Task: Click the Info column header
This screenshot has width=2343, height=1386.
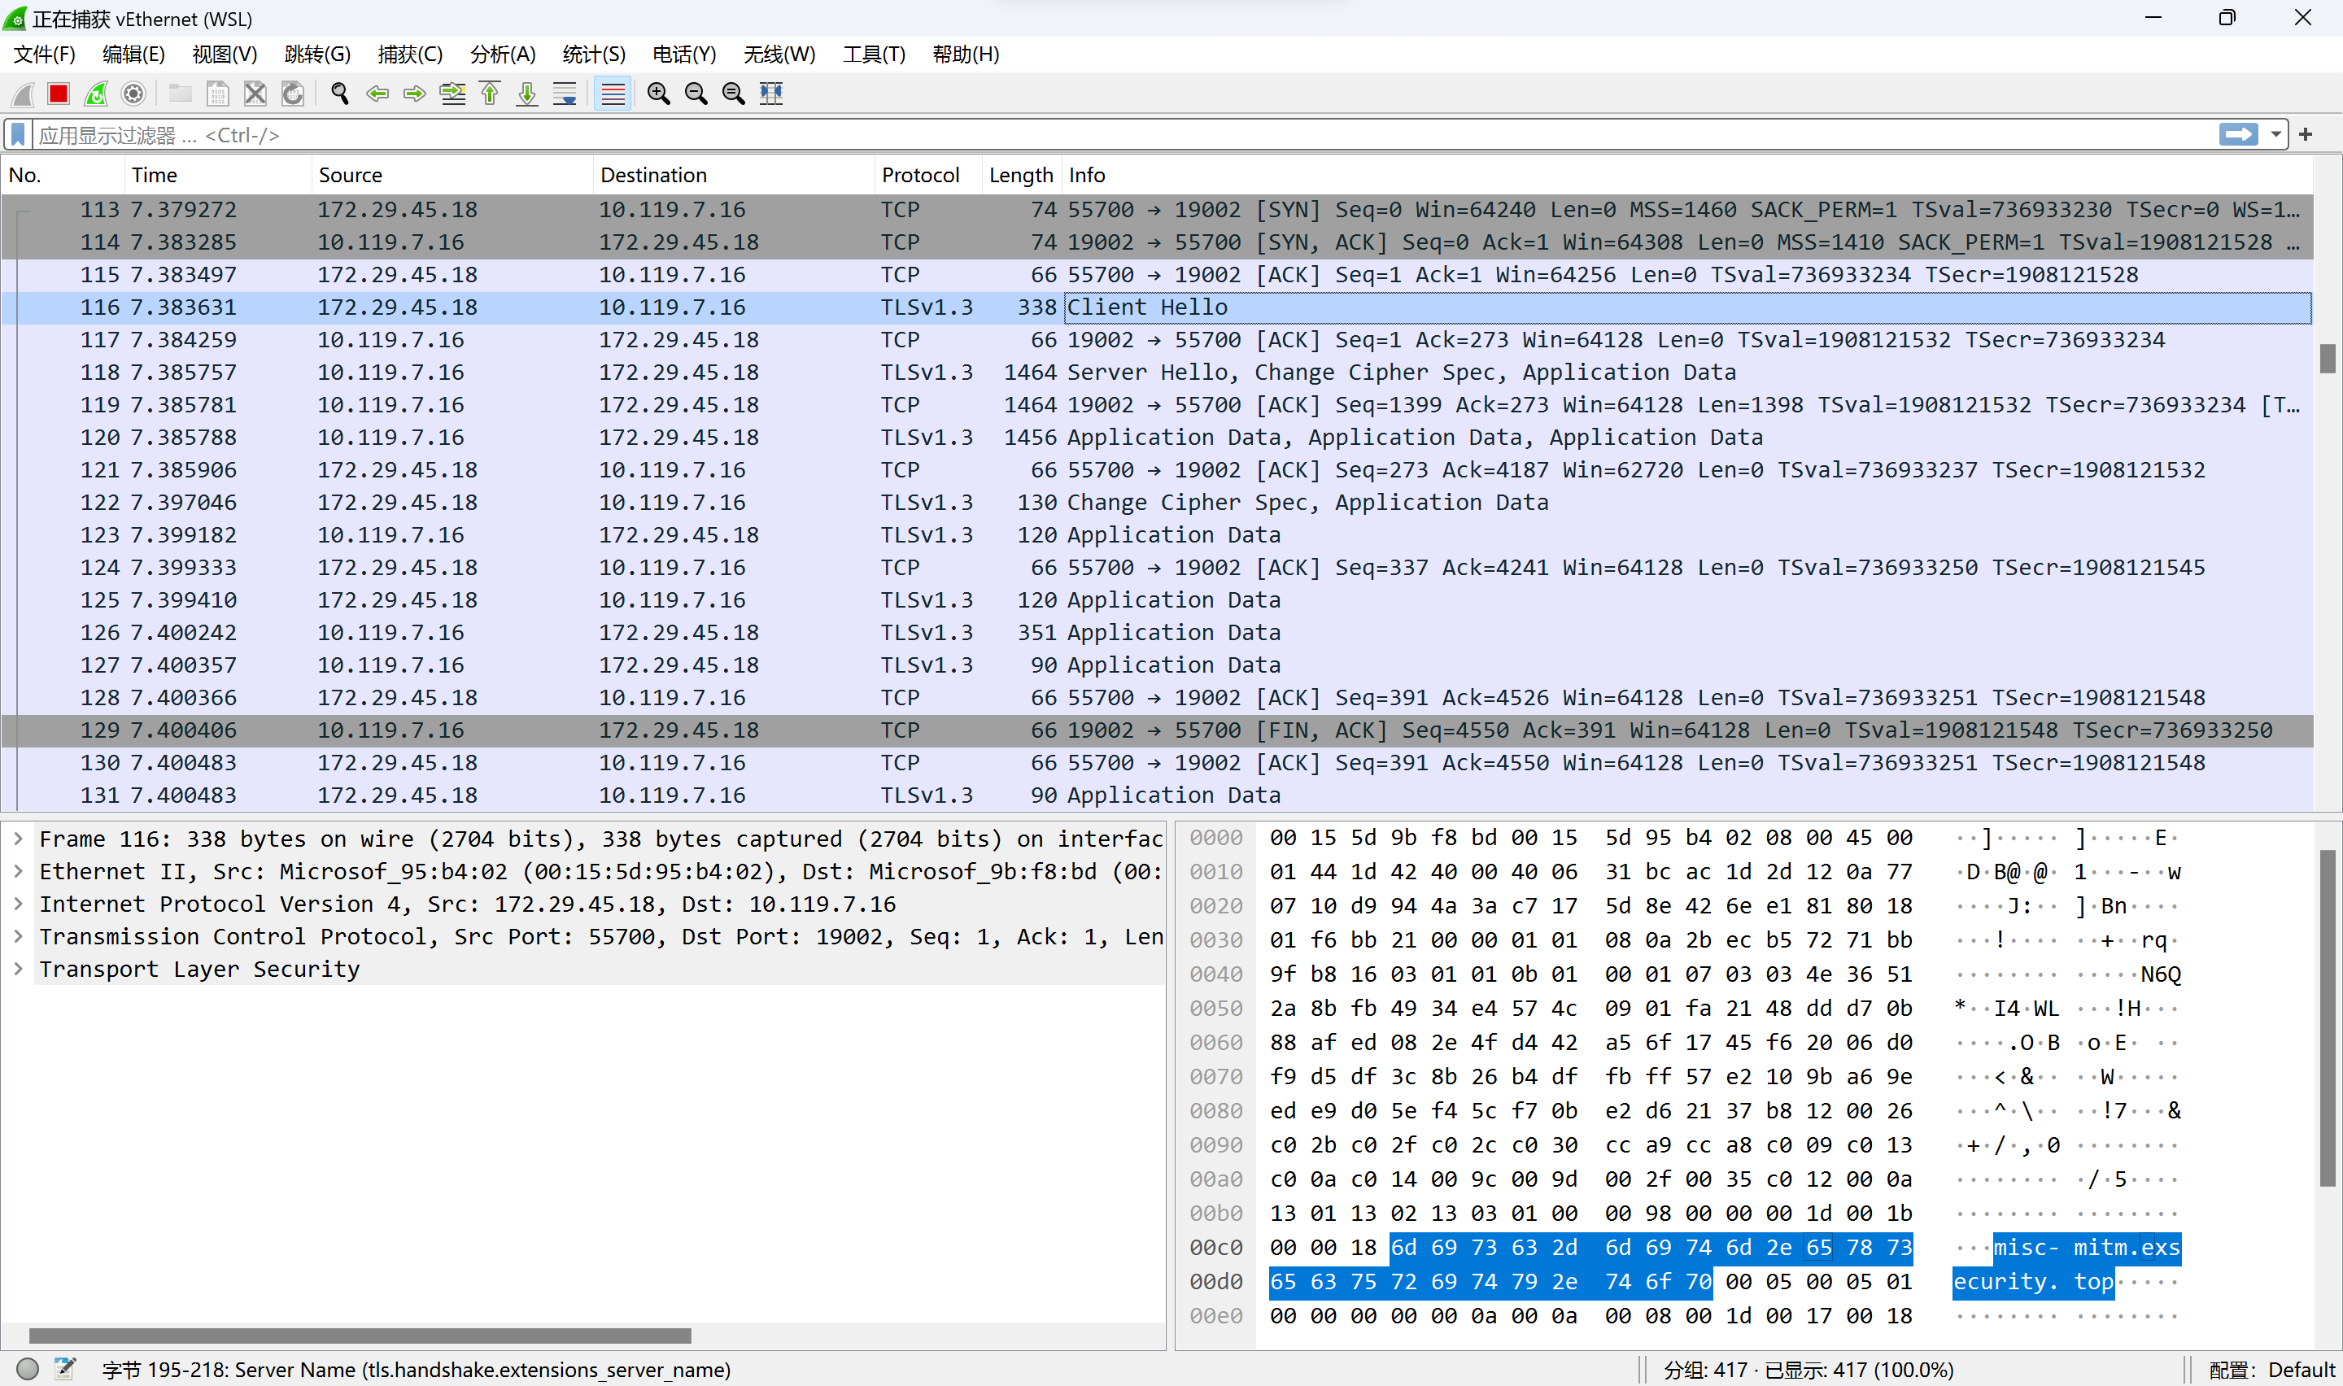Action: (x=1686, y=175)
